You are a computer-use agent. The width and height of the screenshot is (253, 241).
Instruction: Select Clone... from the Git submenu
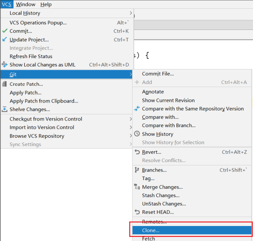coord(151,230)
